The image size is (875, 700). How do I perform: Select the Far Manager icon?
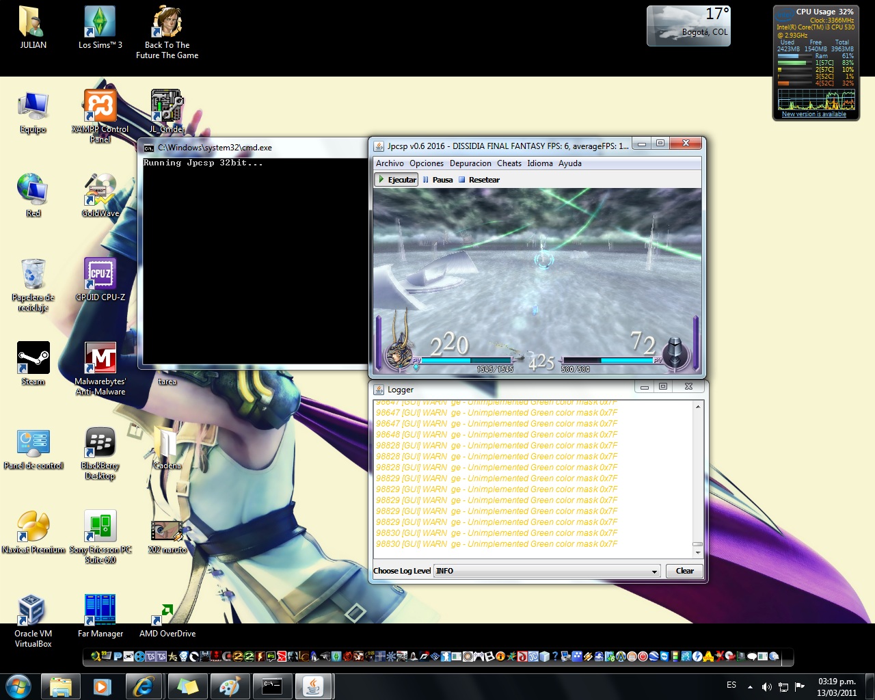click(100, 616)
